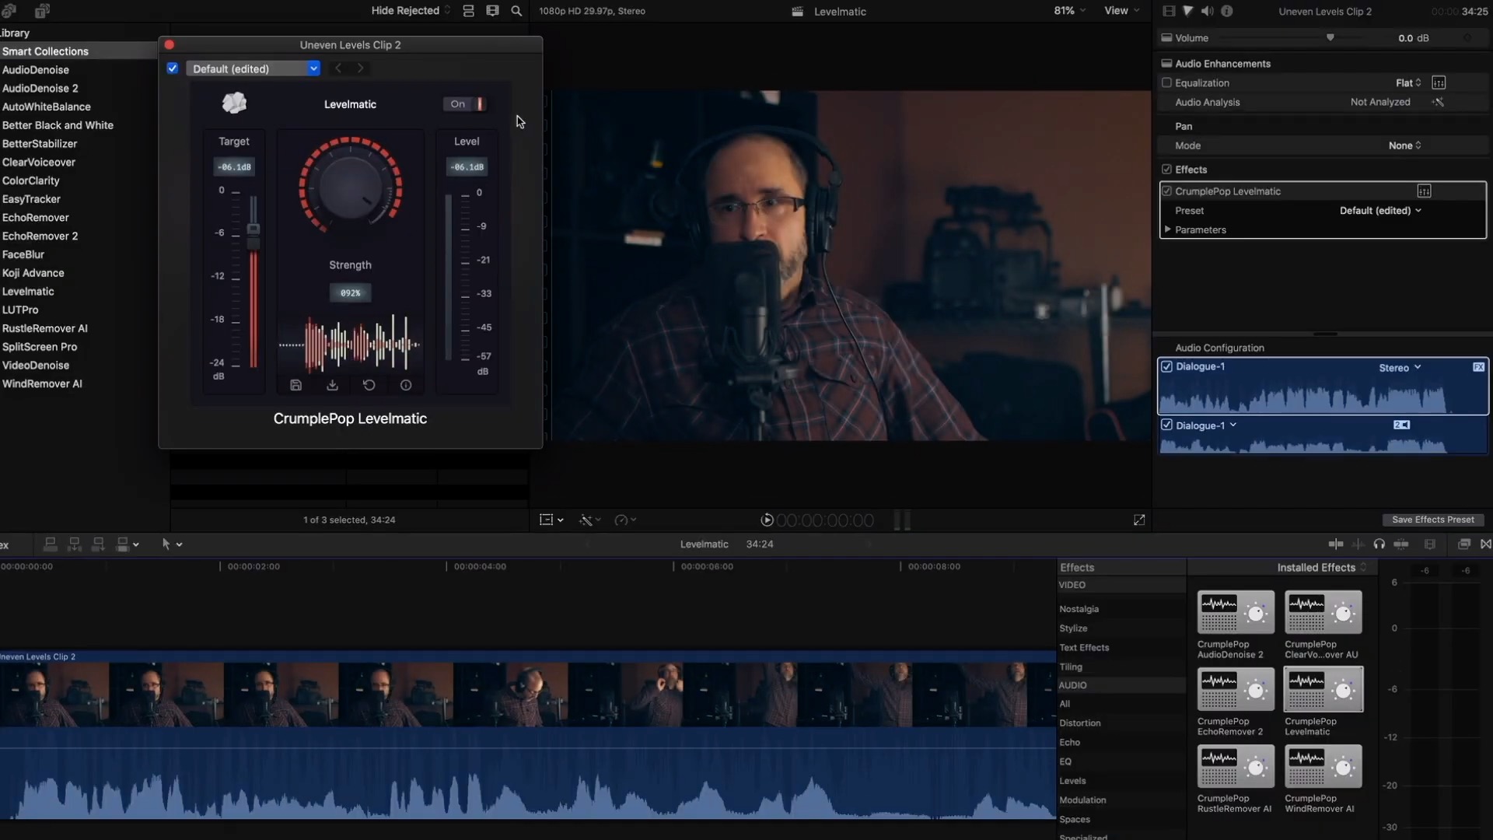Select the Nostalgia effects category
1493x840 pixels.
[1079, 609]
